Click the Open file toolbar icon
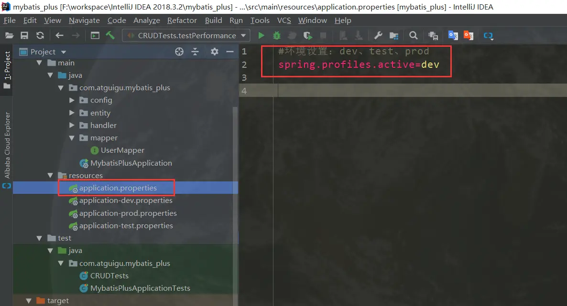Viewport: 567px width, 306px height. (10, 35)
